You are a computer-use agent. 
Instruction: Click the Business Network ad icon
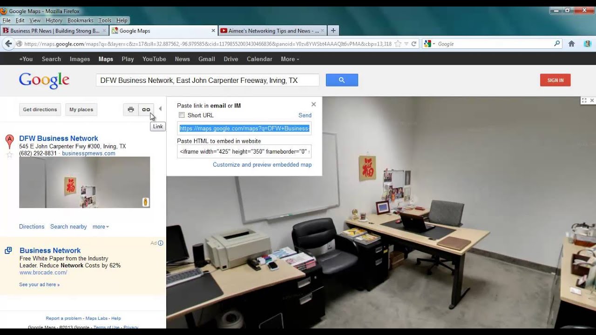(x=8, y=250)
